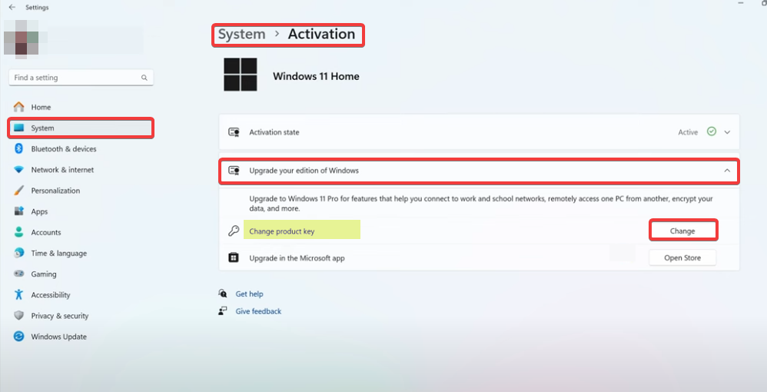Click the Gaming controller icon
Viewport: 767px width, 392px height.
pos(18,274)
